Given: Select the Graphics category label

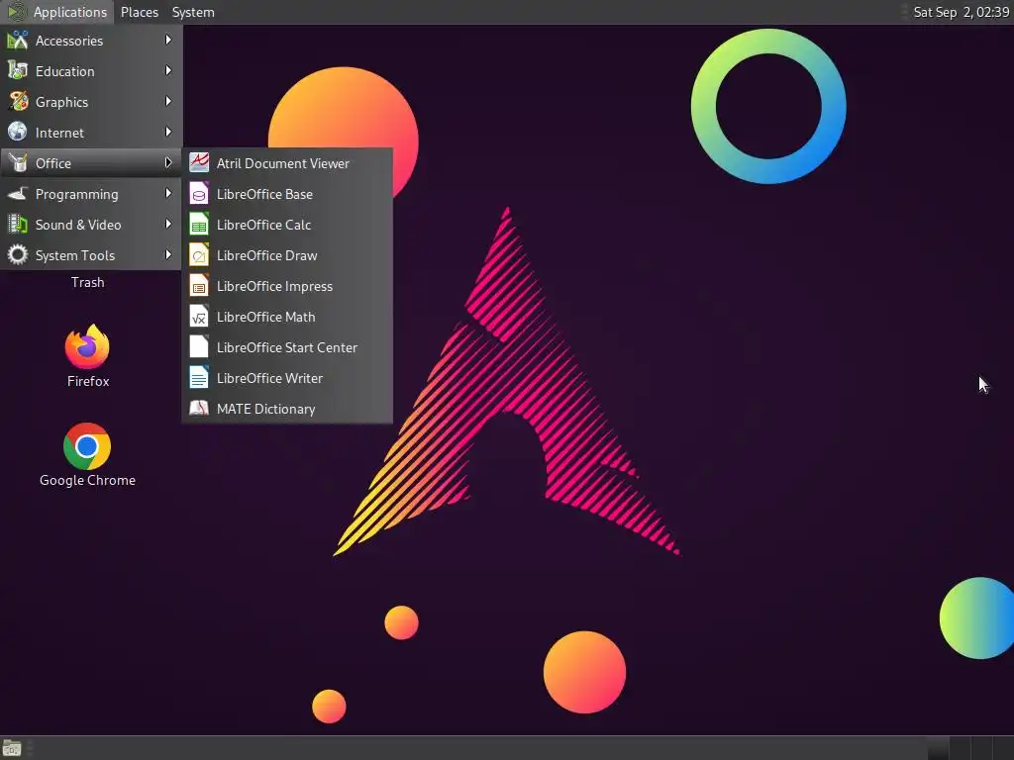Looking at the screenshot, I should 61,102.
